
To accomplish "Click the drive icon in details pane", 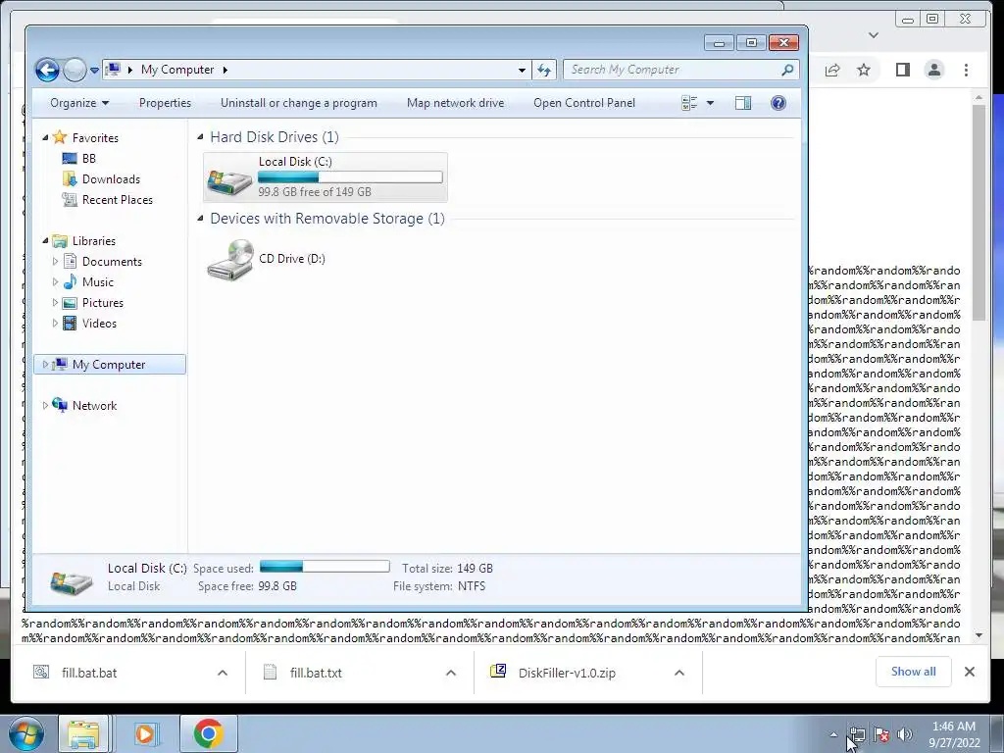I will [71, 581].
